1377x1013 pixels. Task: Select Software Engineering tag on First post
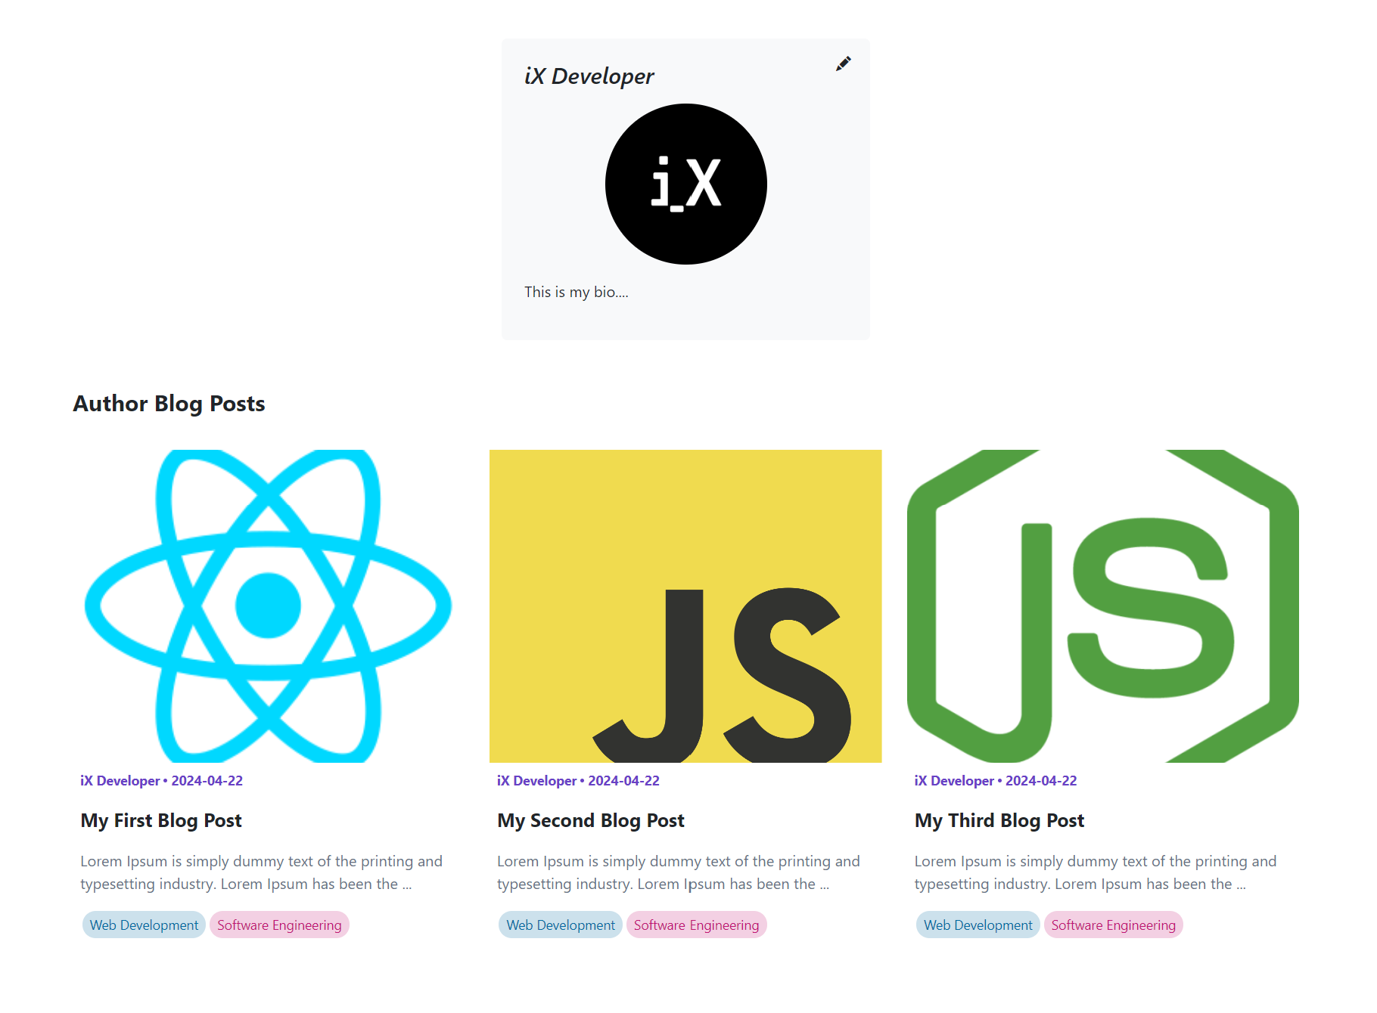[x=279, y=925]
